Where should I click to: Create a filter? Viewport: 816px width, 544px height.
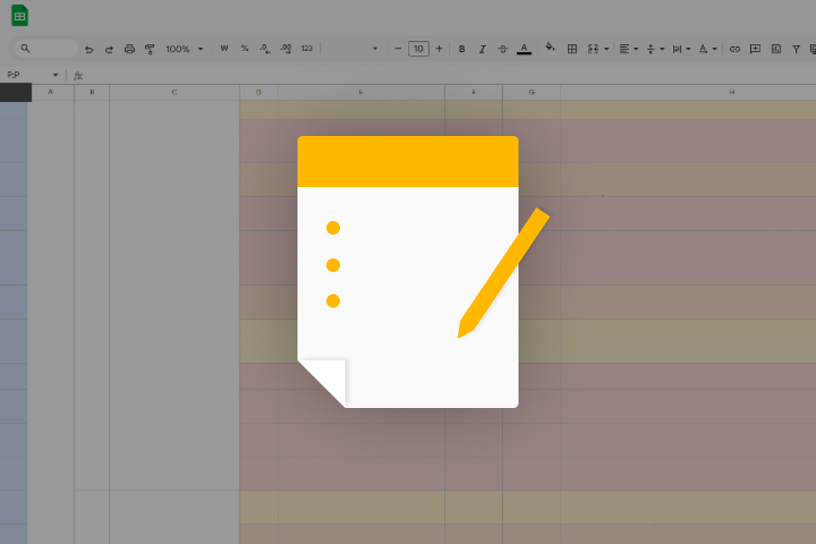pyautogui.click(x=796, y=49)
